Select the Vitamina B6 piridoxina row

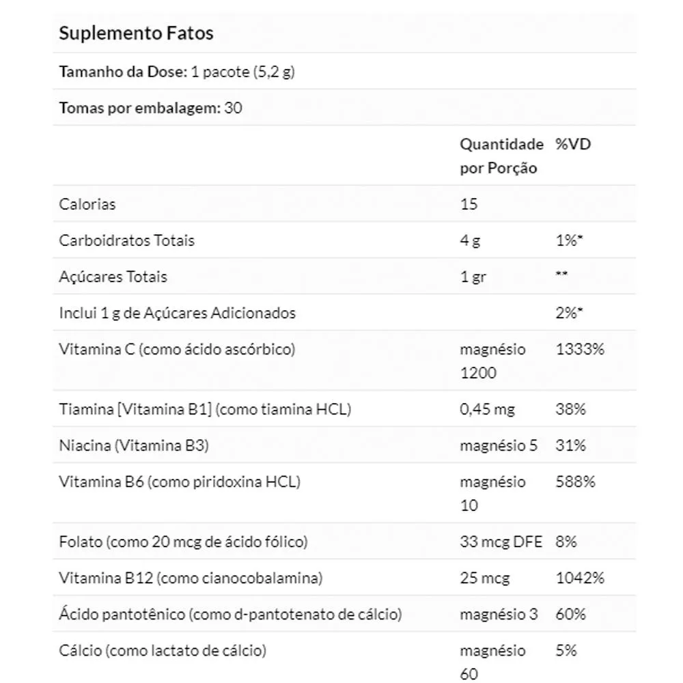coord(344,493)
